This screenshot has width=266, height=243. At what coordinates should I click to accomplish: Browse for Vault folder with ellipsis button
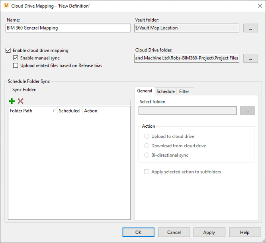pyautogui.click(x=250, y=28)
